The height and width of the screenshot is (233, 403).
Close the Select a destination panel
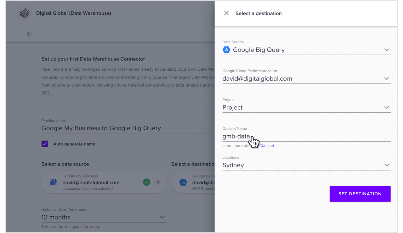[x=226, y=13]
